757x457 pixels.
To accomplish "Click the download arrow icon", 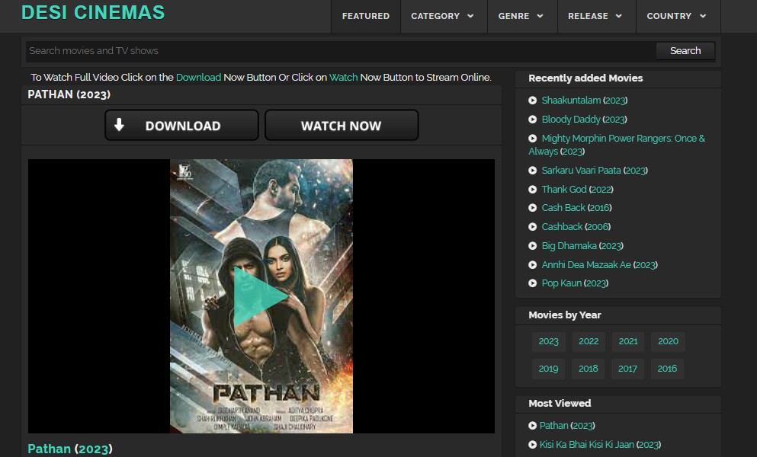I will [x=119, y=125].
